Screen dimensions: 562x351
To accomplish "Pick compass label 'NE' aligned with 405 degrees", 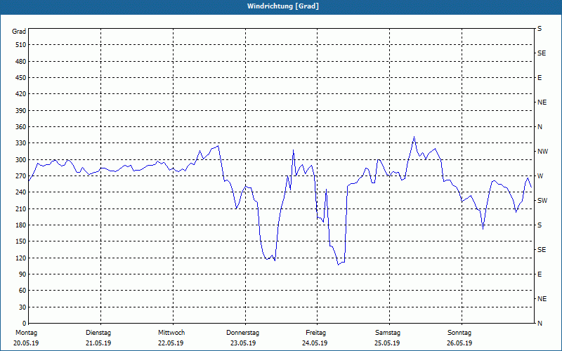I will click(x=542, y=102).
